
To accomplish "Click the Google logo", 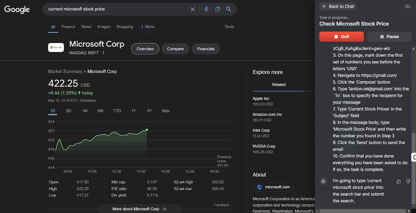I will click(17, 9).
